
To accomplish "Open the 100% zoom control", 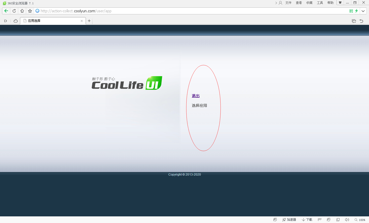I will (360, 220).
